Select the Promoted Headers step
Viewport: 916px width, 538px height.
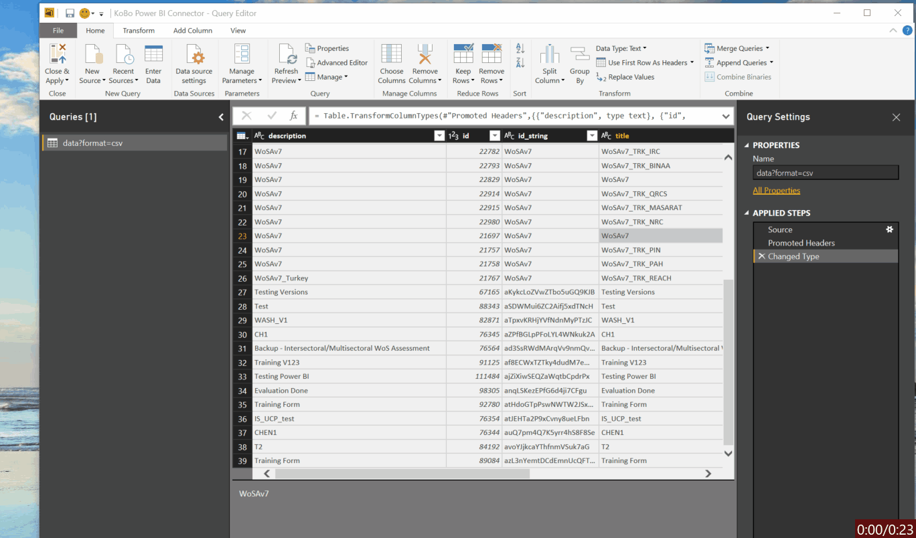click(826, 243)
